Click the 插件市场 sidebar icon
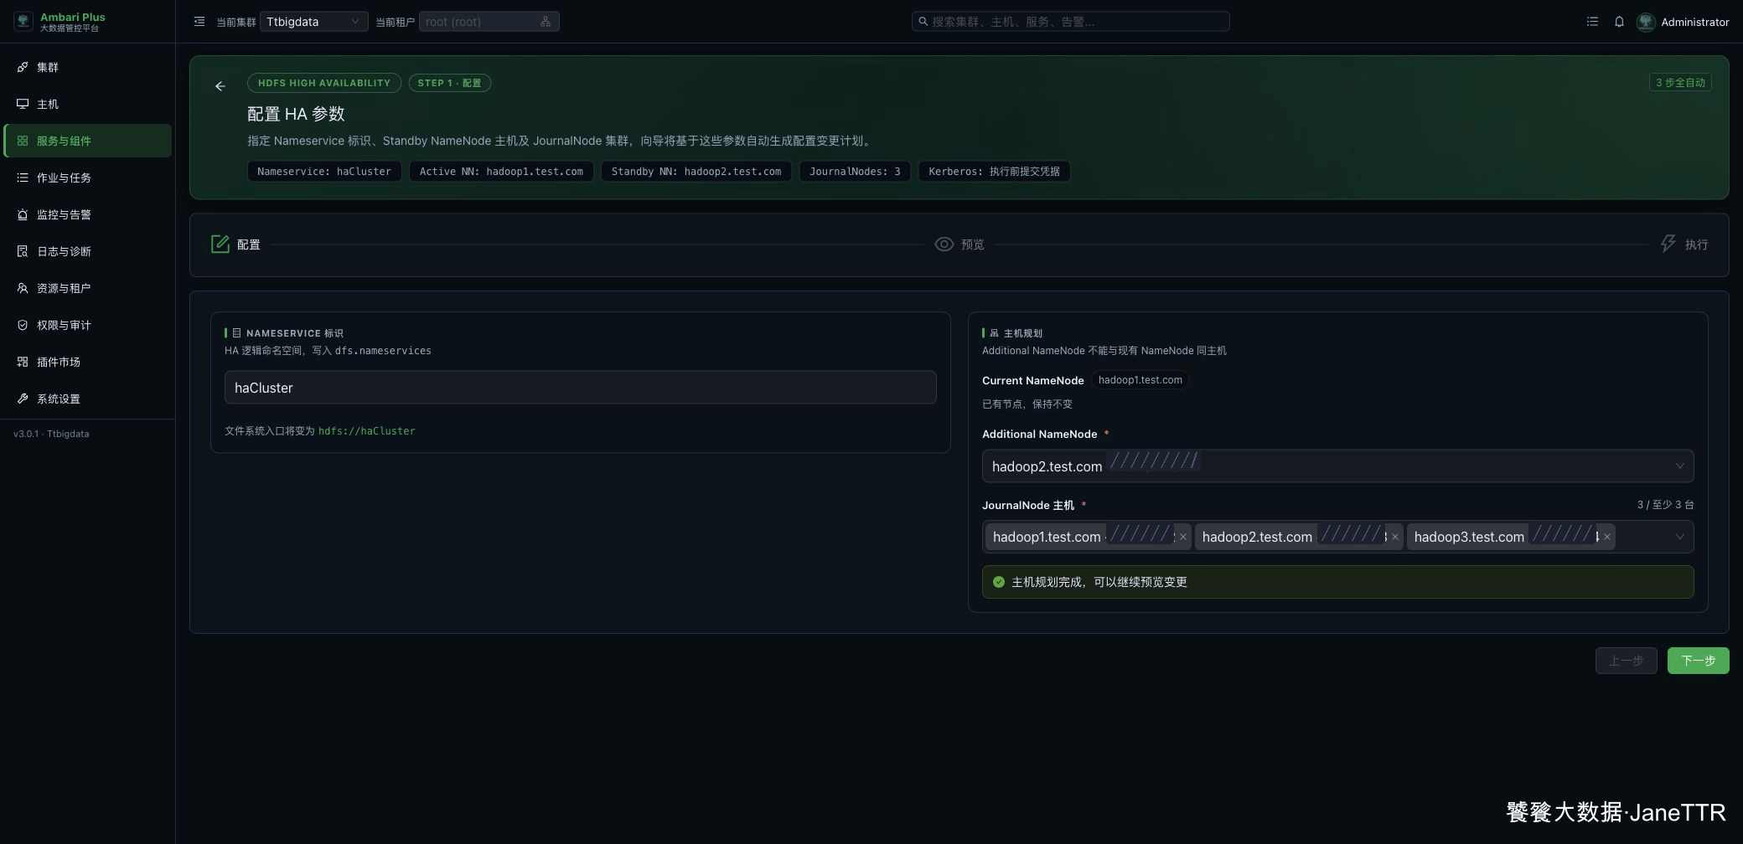Screen dimensions: 1743x844 pyautogui.click(x=23, y=362)
